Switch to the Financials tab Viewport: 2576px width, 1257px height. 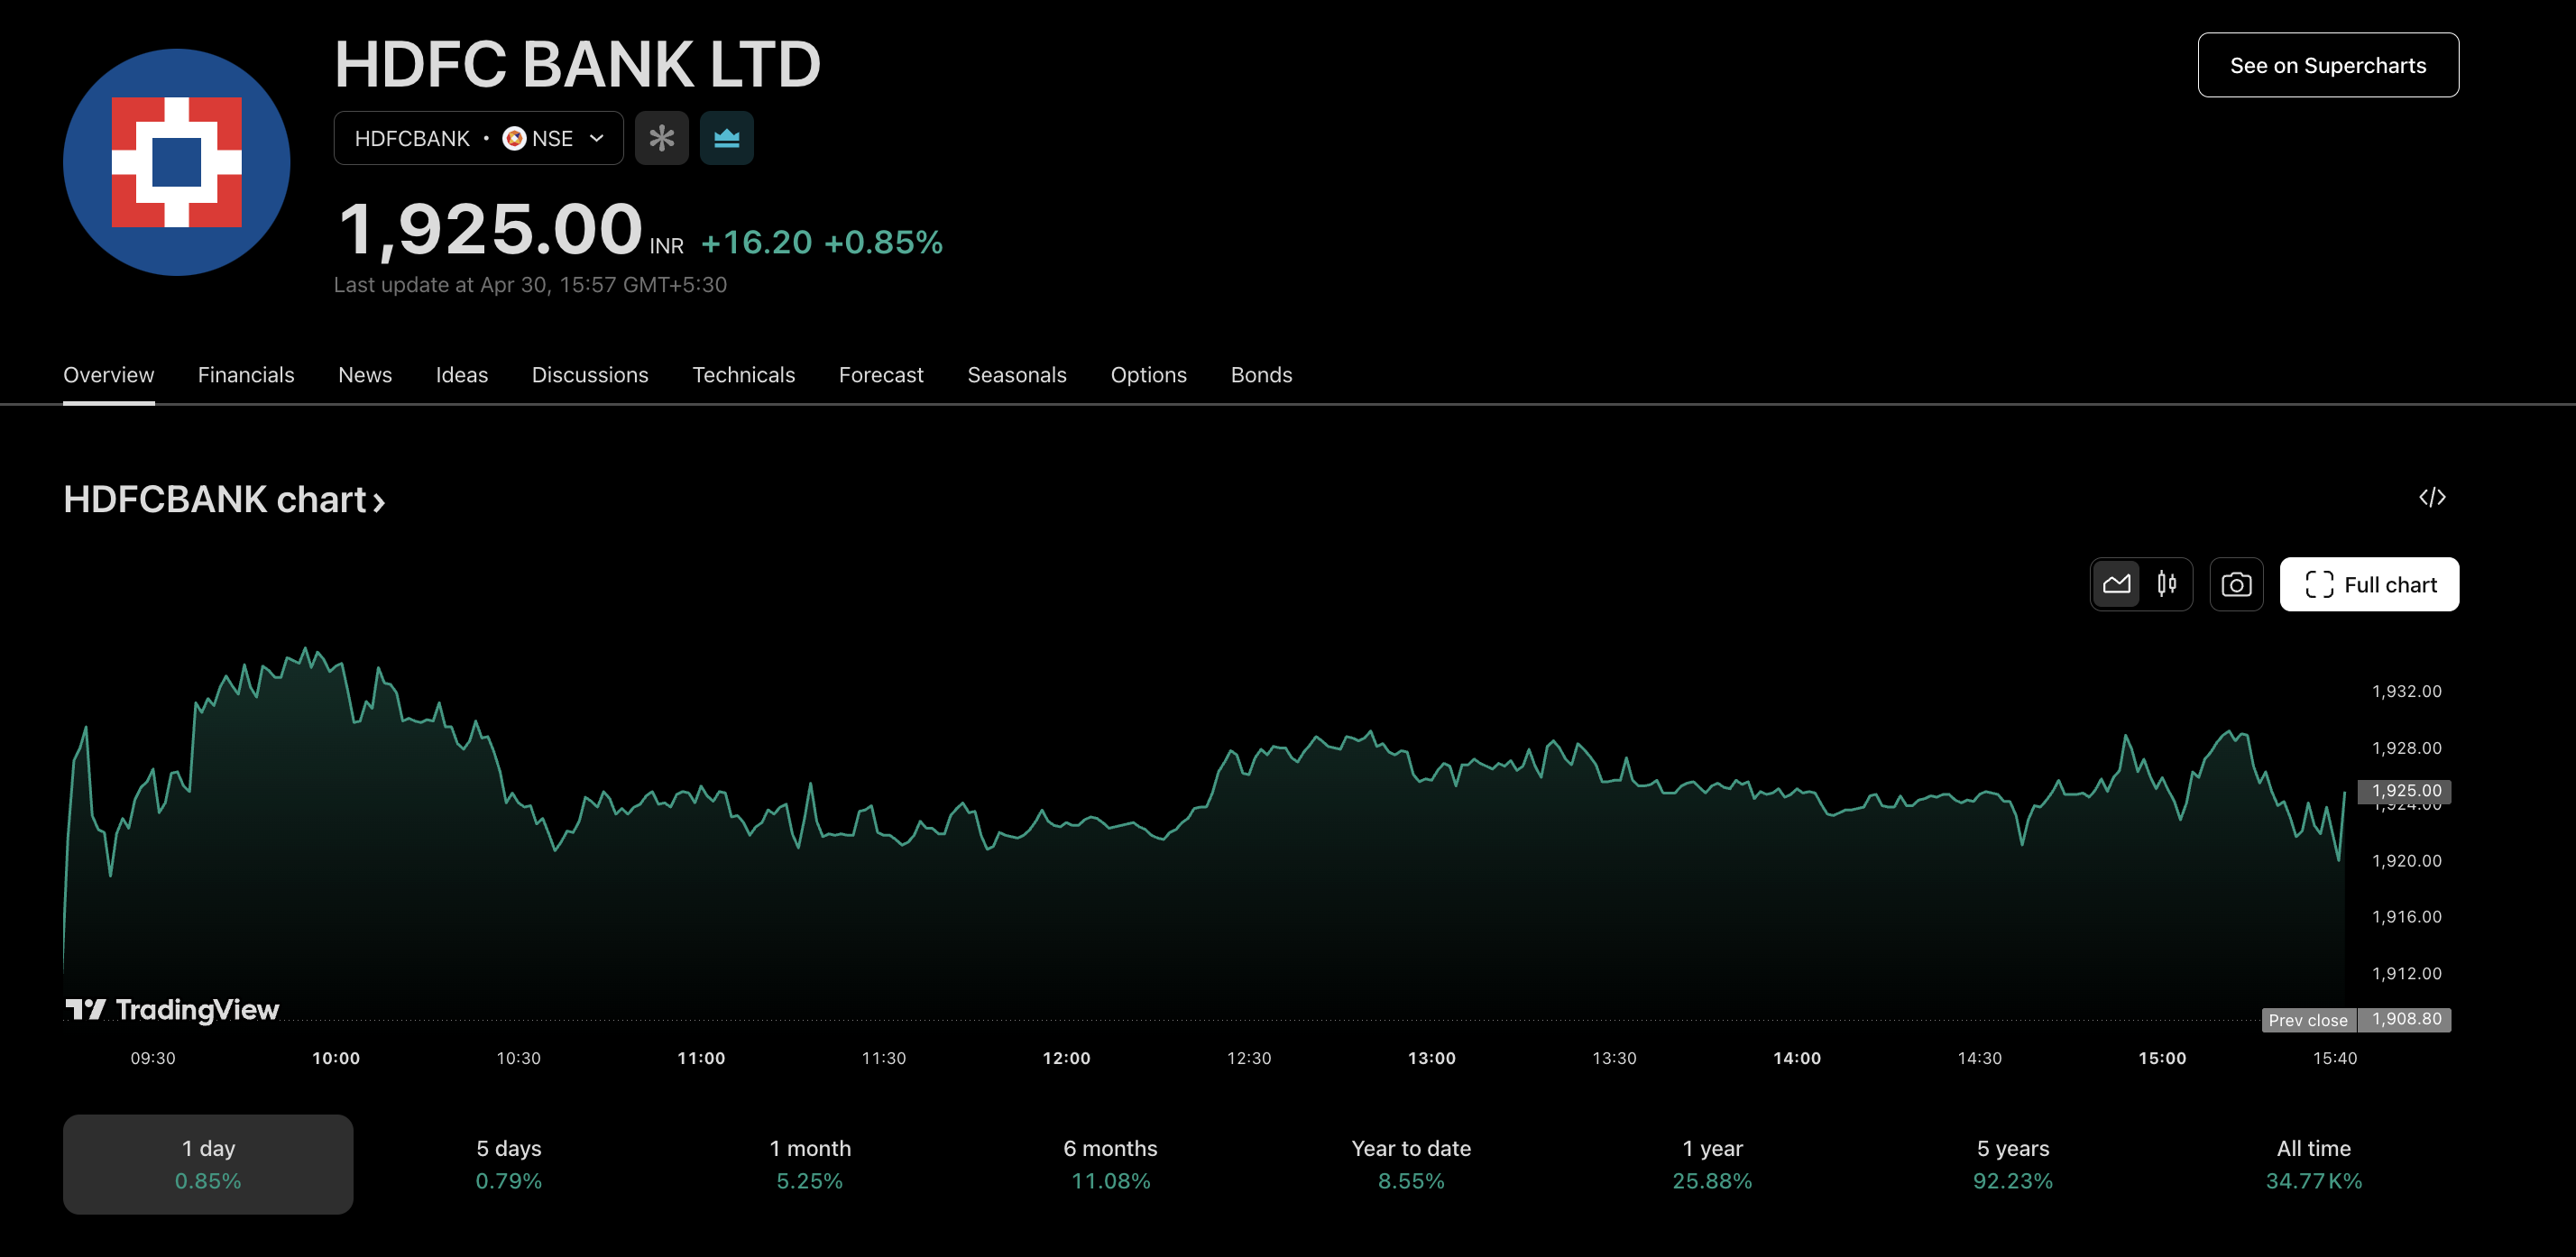246,375
